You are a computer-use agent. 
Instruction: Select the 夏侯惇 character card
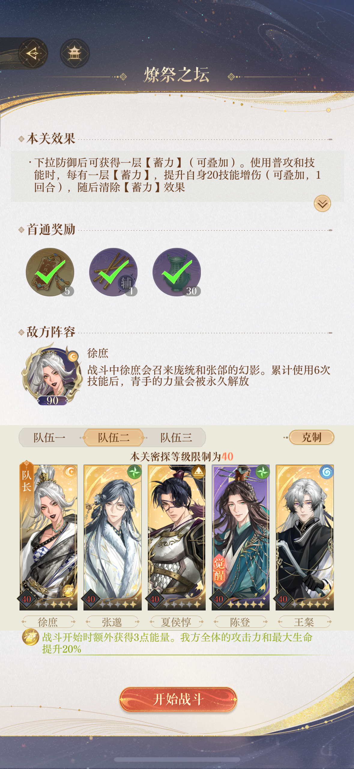pyautogui.click(x=177, y=537)
